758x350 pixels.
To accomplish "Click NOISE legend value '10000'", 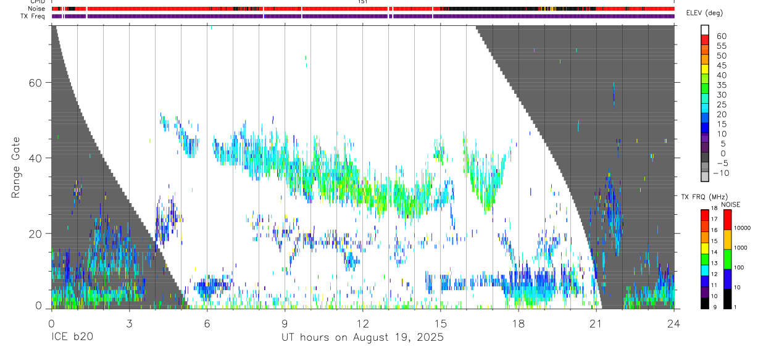I will 743,228.
